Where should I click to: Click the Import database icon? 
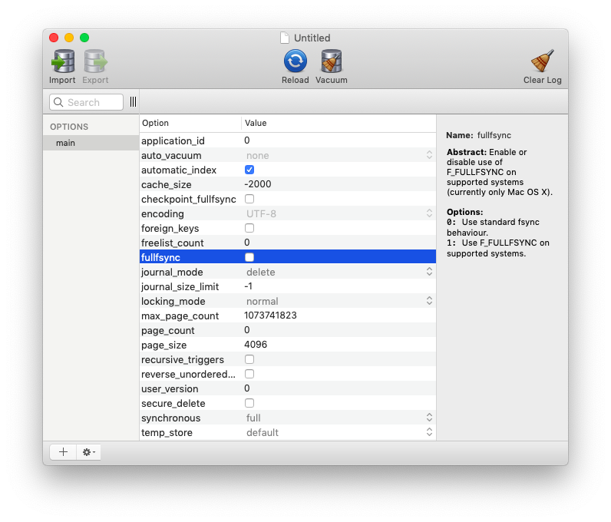pos(63,61)
